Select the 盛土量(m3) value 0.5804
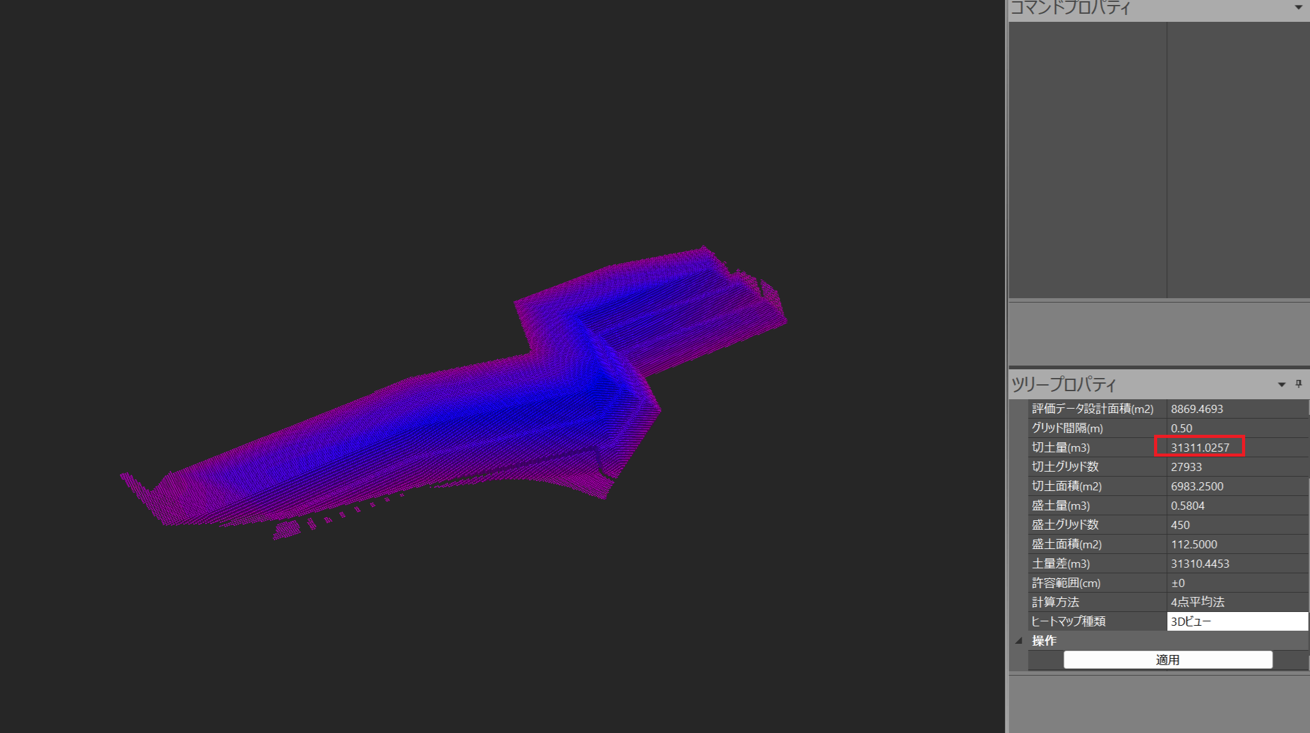 tap(1187, 505)
